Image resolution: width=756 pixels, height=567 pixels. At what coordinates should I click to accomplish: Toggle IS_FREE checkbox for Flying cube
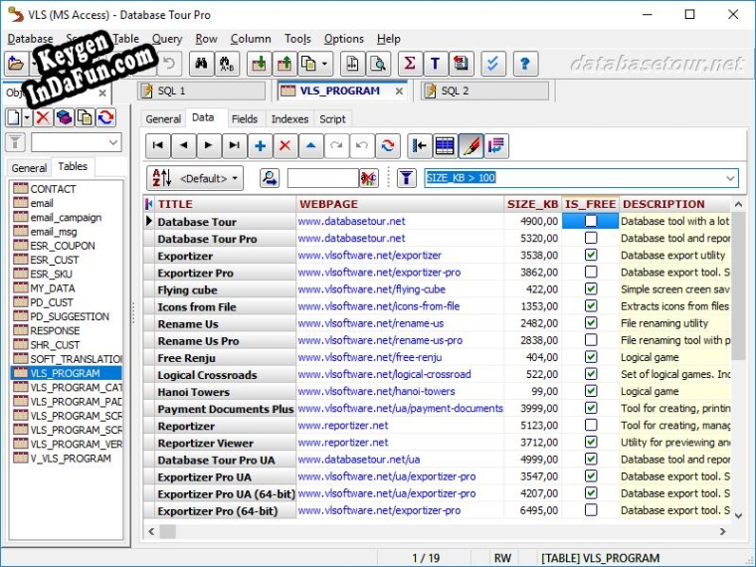click(x=591, y=288)
